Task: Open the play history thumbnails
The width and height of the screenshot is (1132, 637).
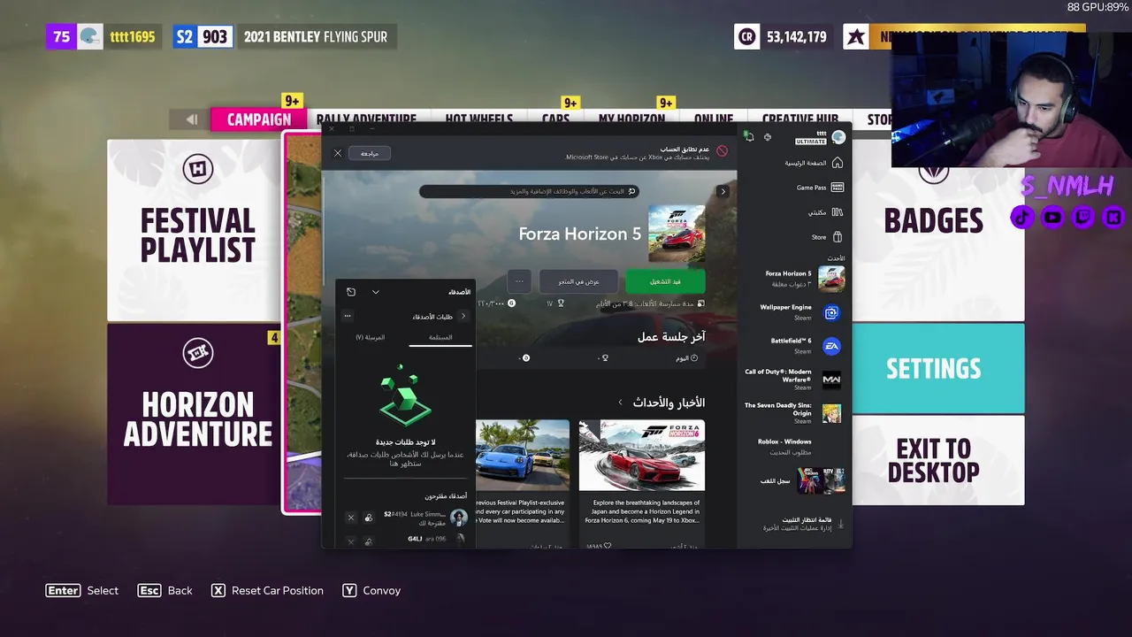Action: (x=821, y=480)
